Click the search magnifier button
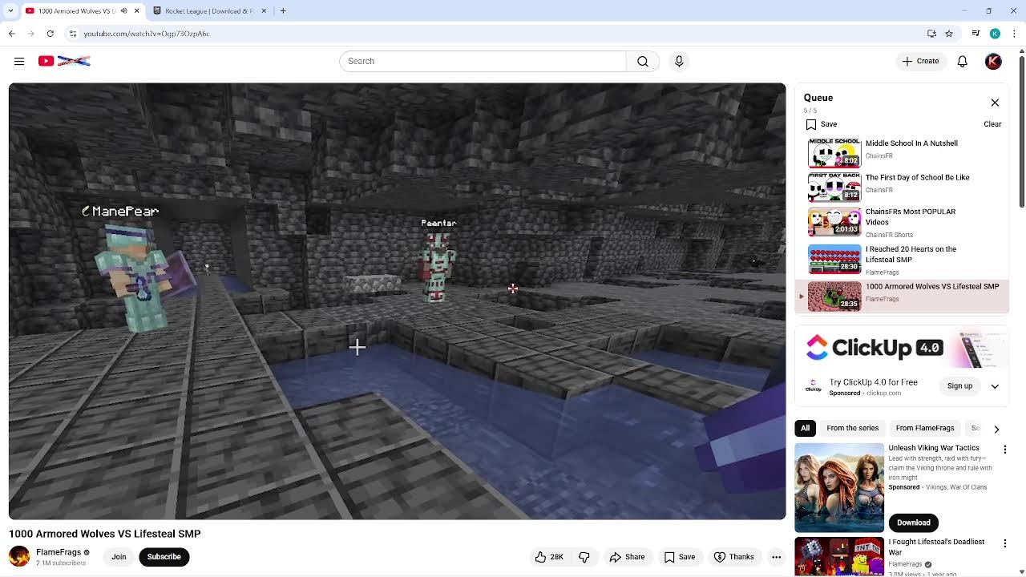The width and height of the screenshot is (1026, 577). [x=643, y=61]
